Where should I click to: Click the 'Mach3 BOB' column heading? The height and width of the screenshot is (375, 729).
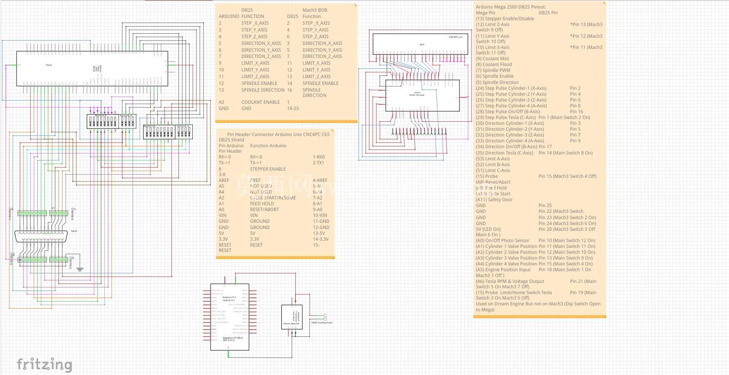click(315, 10)
